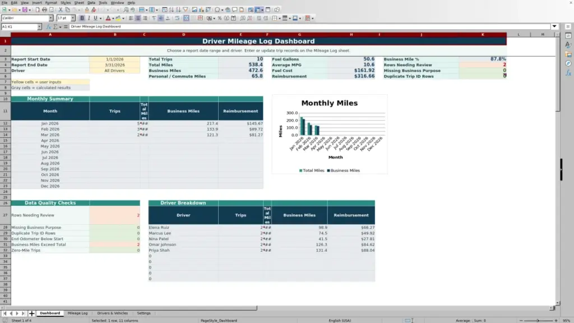This screenshot has height=323, width=574.
Task: Click the Insert Comment icon
Action: [235, 10]
